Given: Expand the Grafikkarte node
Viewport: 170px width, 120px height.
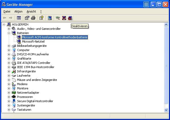Looking at the screenshot, I should [9, 59].
